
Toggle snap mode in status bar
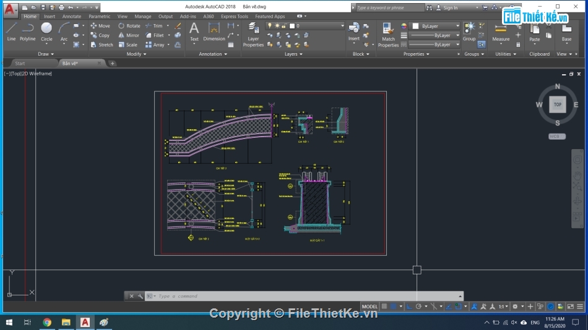(x=393, y=307)
